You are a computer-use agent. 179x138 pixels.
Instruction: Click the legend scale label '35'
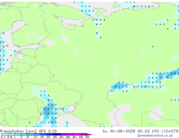pos(68,137)
